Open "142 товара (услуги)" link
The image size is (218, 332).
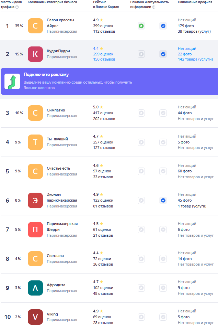tap(195, 60)
